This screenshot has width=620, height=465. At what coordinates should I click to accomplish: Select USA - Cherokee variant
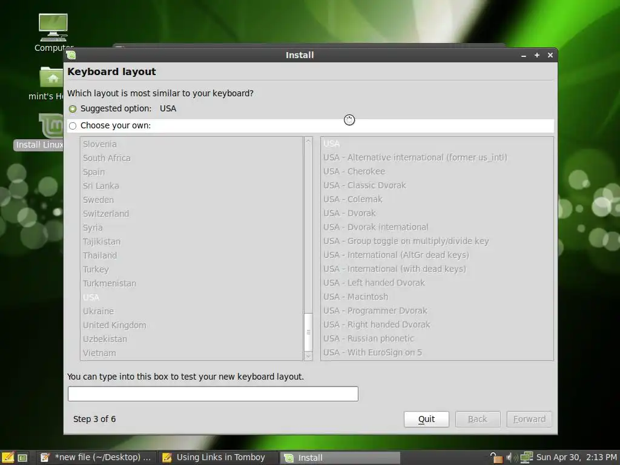[x=437, y=171]
